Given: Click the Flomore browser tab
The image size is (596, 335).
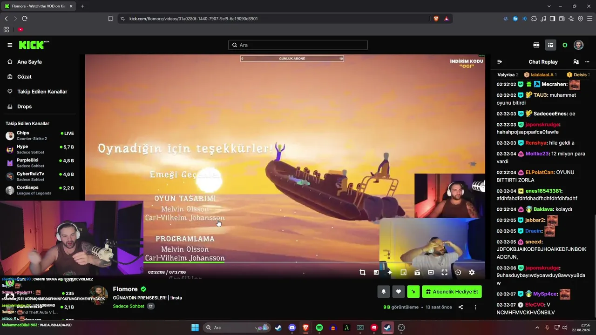Looking at the screenshot, I should click(x=39, y=6).
